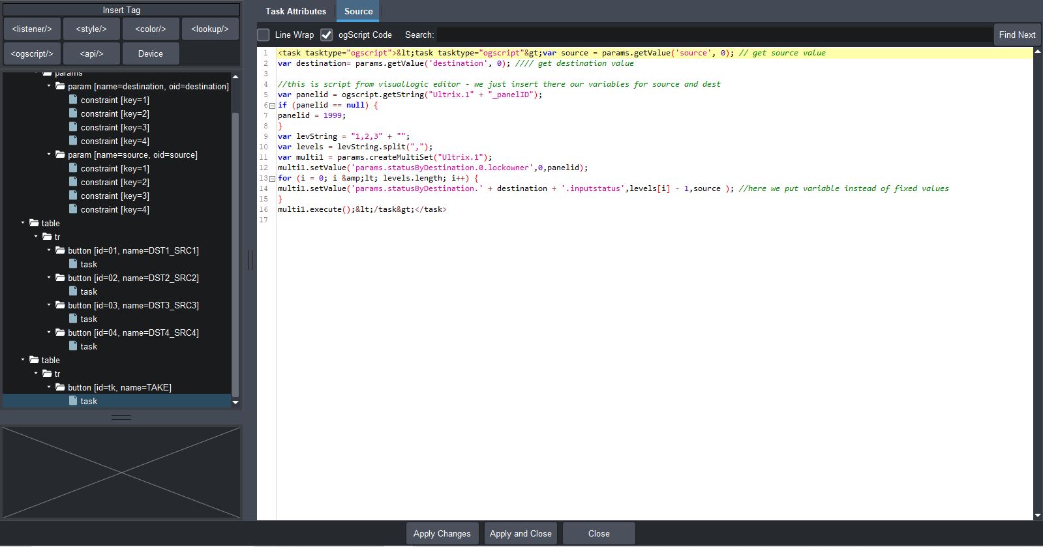
Task: Click folder icon of param name=destination
Action: (x=60, y=86)
